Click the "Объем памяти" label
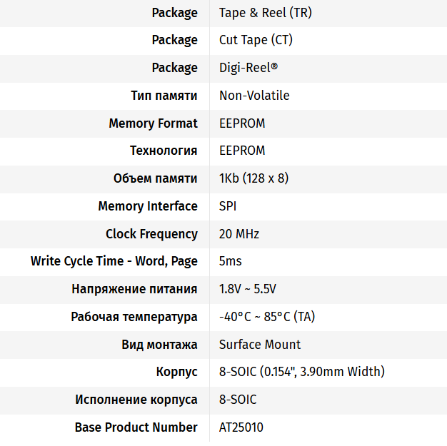This screenshot has height=446, width=447. tap(155, 178)
